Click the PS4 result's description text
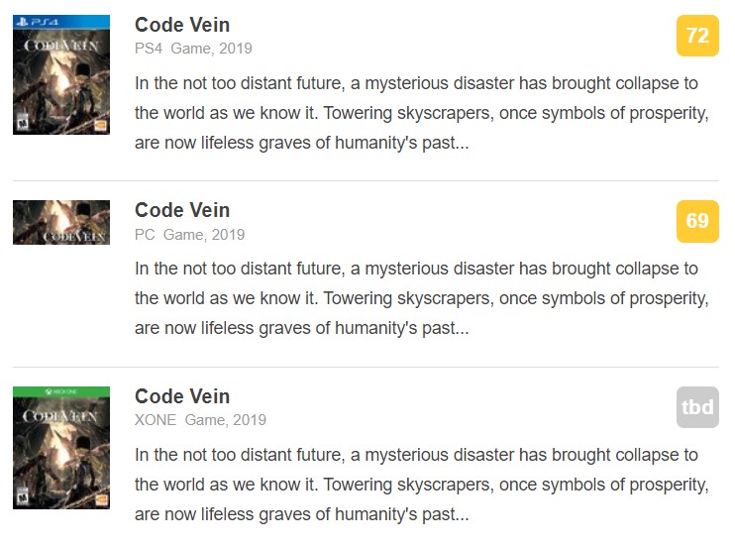Image resolution: width=735 pixels, height=545 pixels. click(x=422, y=113)
